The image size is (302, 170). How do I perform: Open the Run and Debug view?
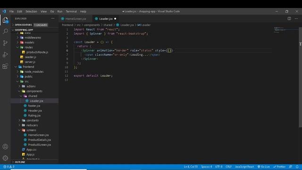(5, 55)
